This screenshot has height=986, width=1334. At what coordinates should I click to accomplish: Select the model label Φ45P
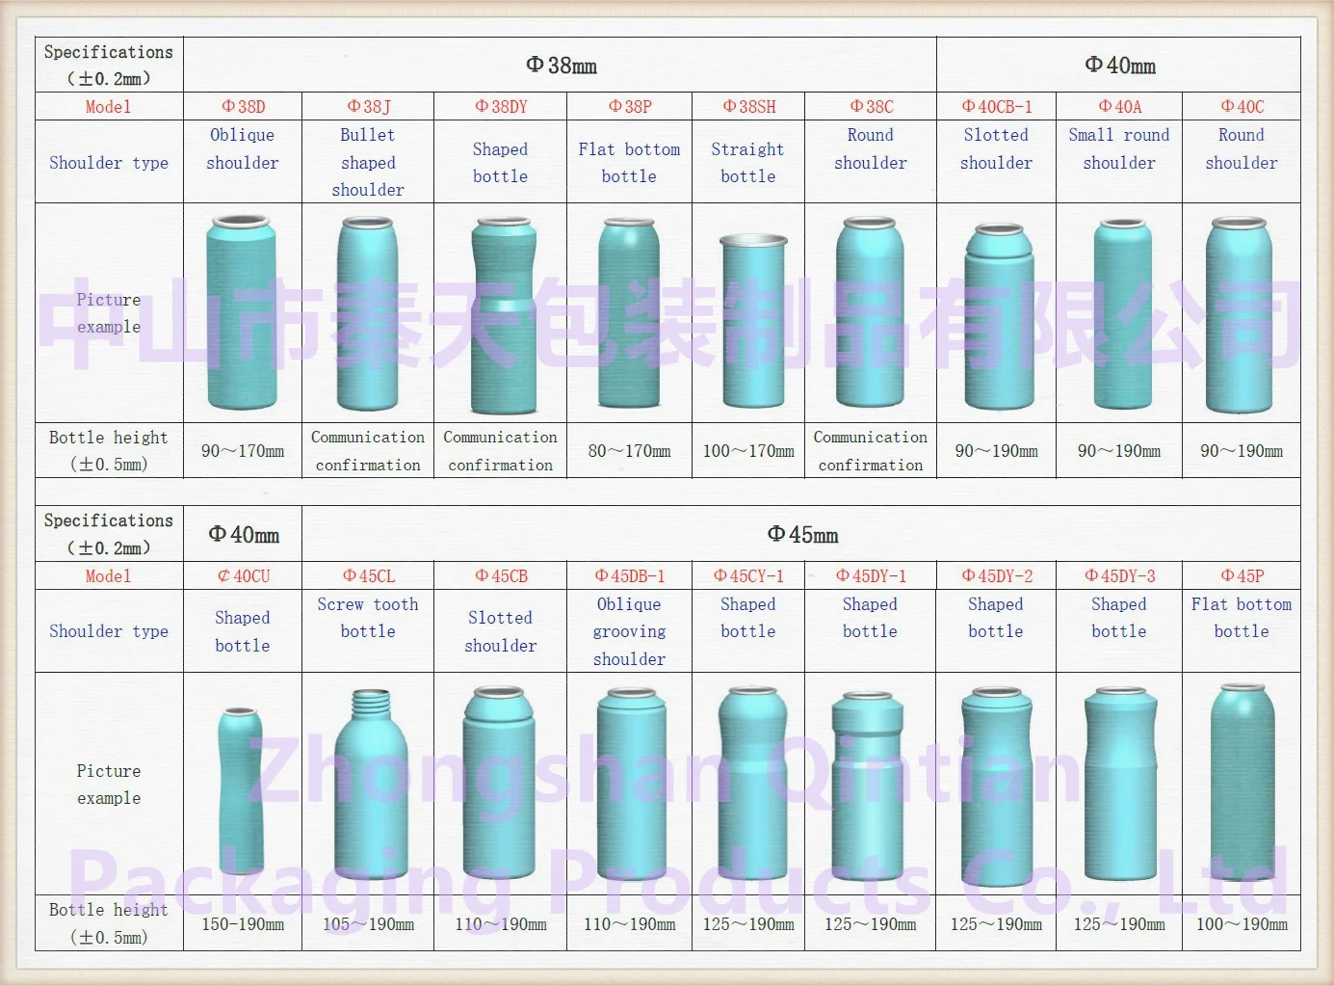(x=1242, y=575)
